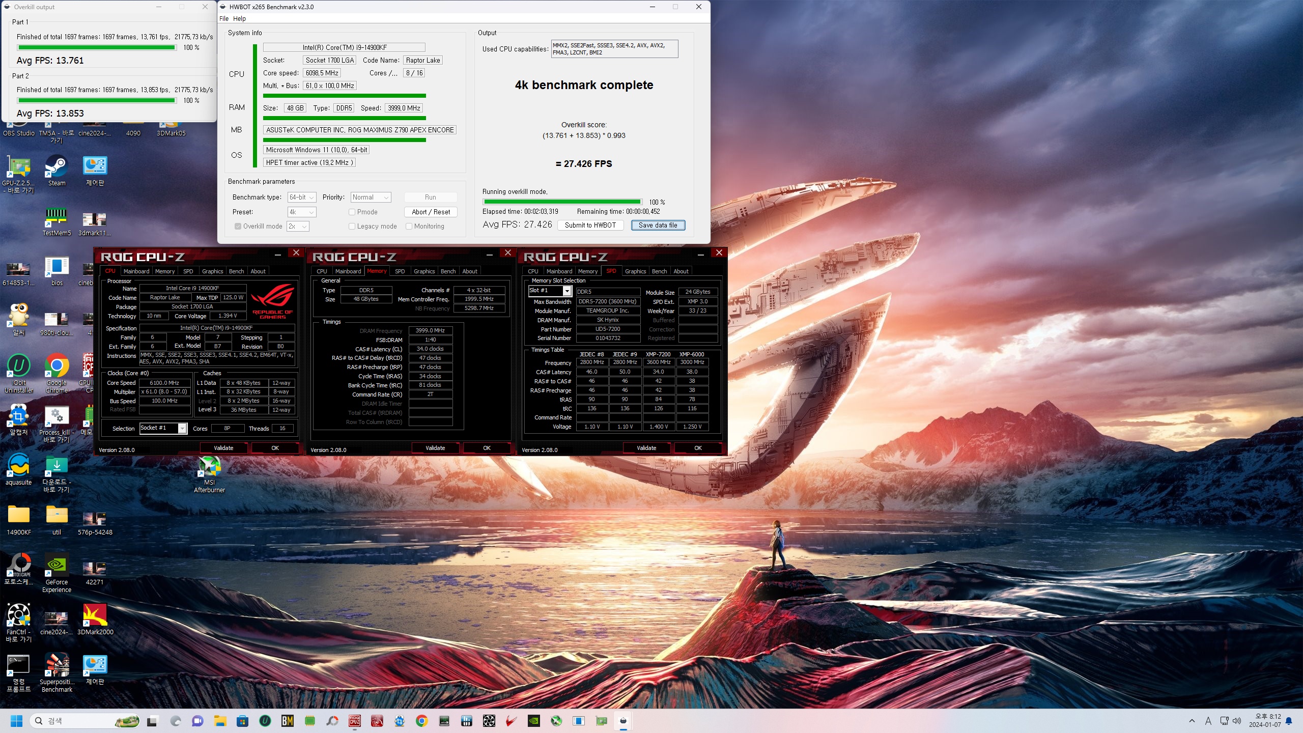Click the XMP-7200 column header
This screenshot has height=733, width=1303.
click(x=658, y=354)
